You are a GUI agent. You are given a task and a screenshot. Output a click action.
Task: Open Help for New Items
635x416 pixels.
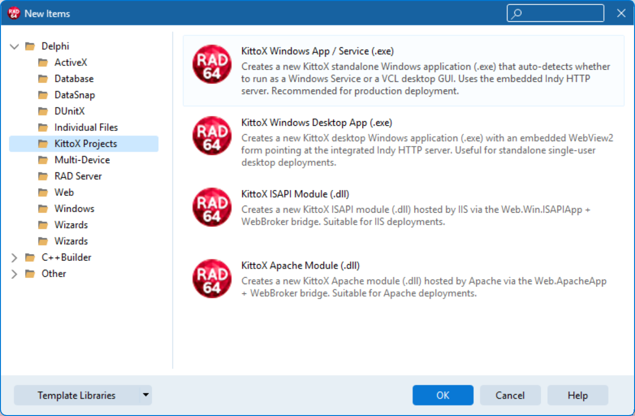point(577,395)
